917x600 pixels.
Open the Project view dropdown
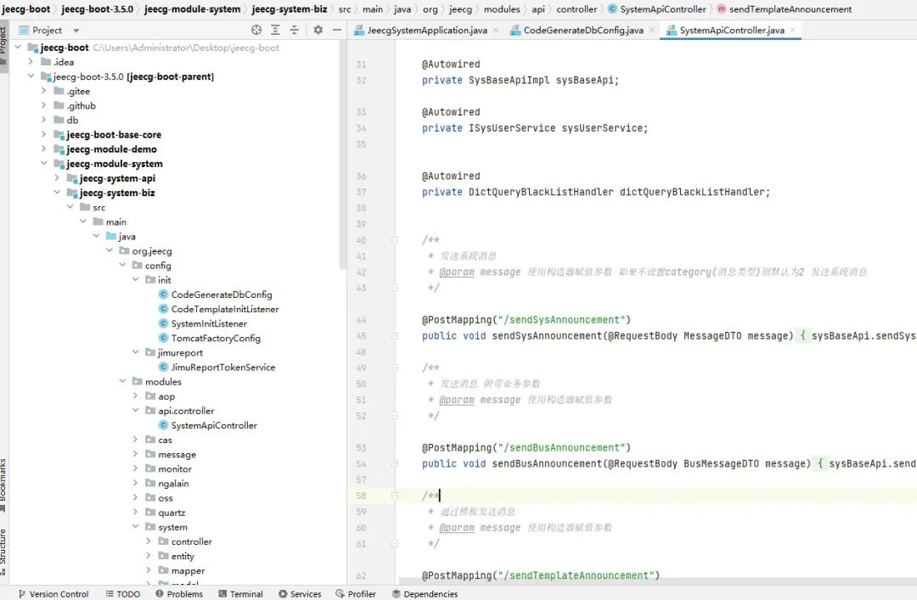tap(76, 31)
